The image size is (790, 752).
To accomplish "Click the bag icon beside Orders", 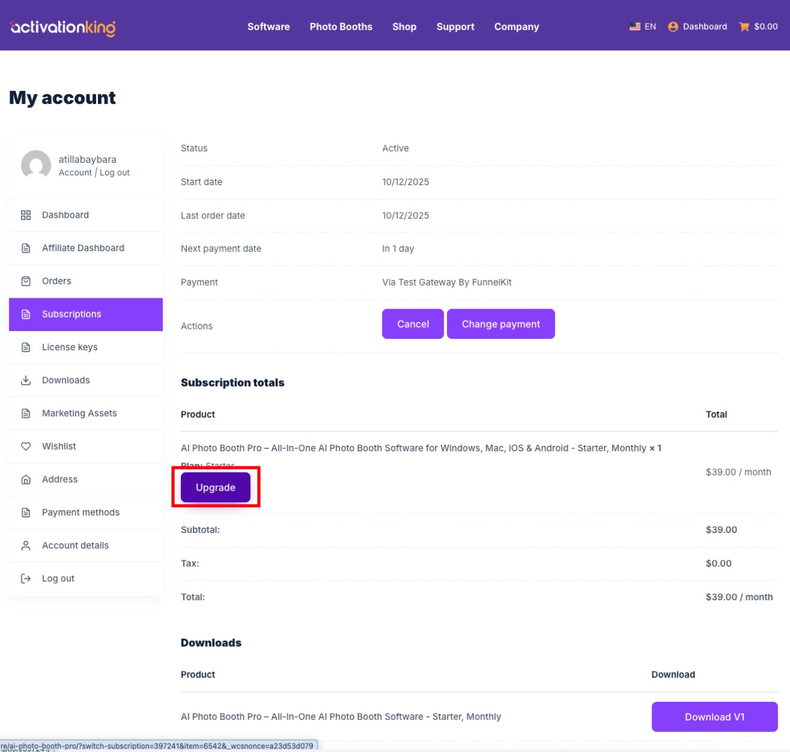I will 26,281.
